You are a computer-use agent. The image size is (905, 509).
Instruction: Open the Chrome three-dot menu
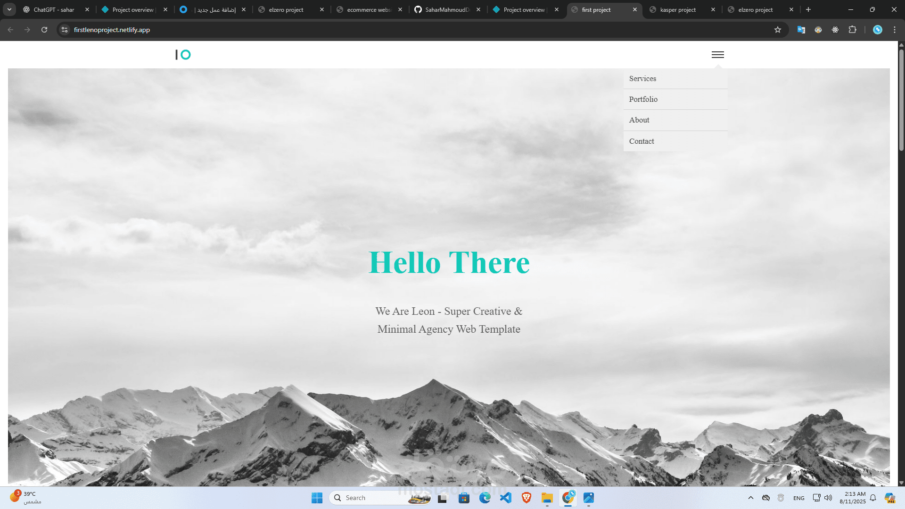[x=895, y=30]
